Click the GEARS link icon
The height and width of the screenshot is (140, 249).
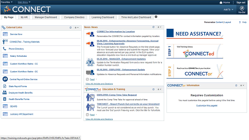click(x=5, y=106)
